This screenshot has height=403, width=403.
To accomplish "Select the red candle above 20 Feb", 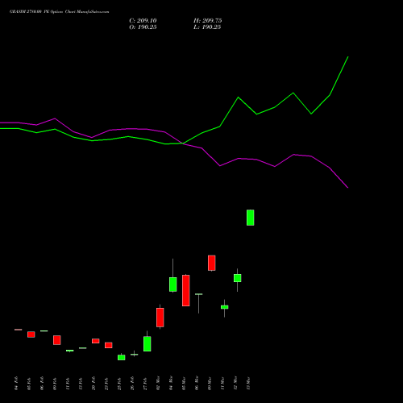I will click(x=96, y=341).
